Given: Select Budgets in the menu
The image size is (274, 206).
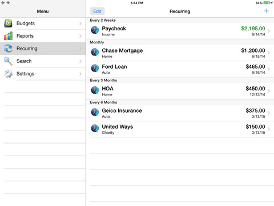Looking at the screenshot, I should tap(43, 23).
